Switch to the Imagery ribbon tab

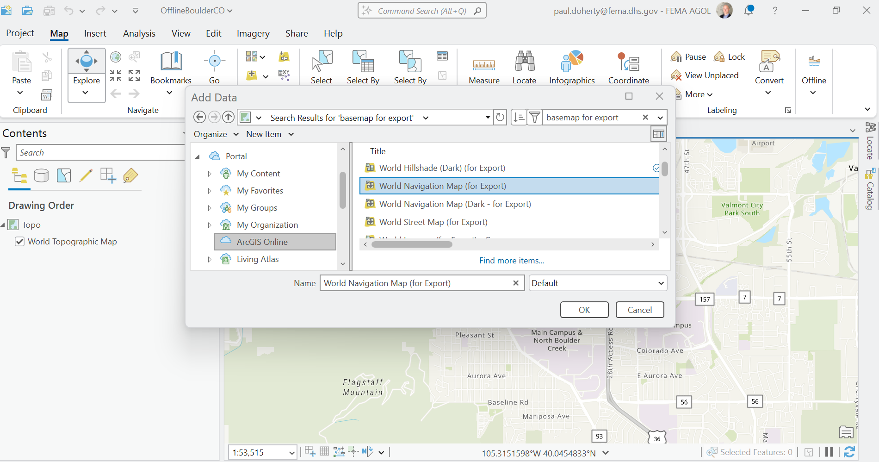253,33
